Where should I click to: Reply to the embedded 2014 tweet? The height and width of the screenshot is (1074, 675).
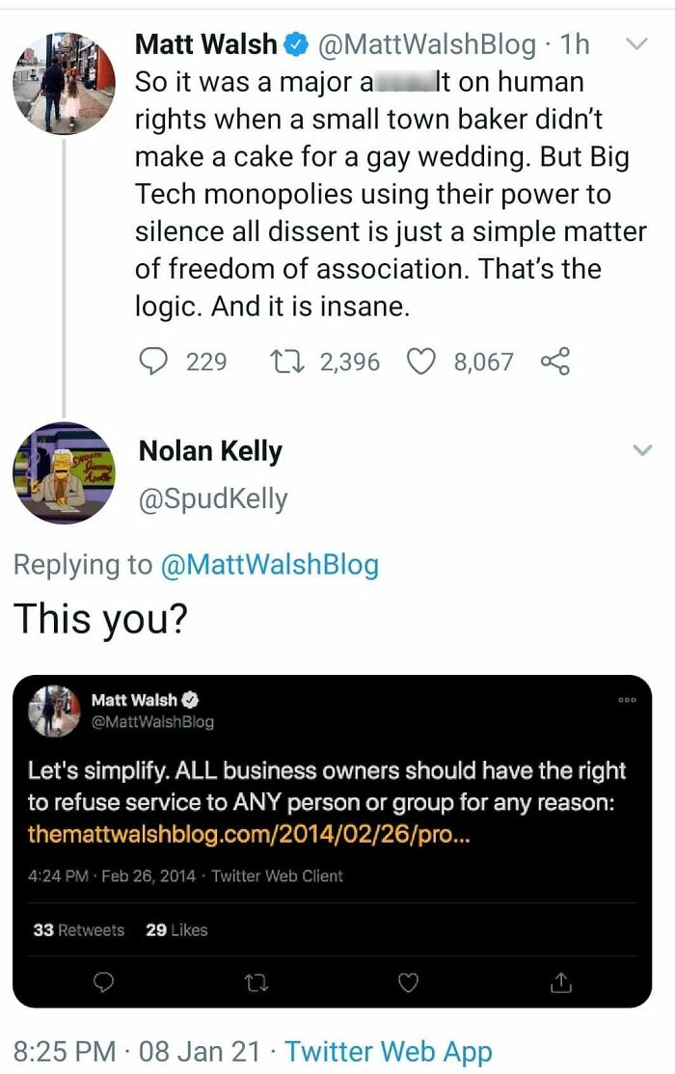pyautogui.click(x=103, y=981)
